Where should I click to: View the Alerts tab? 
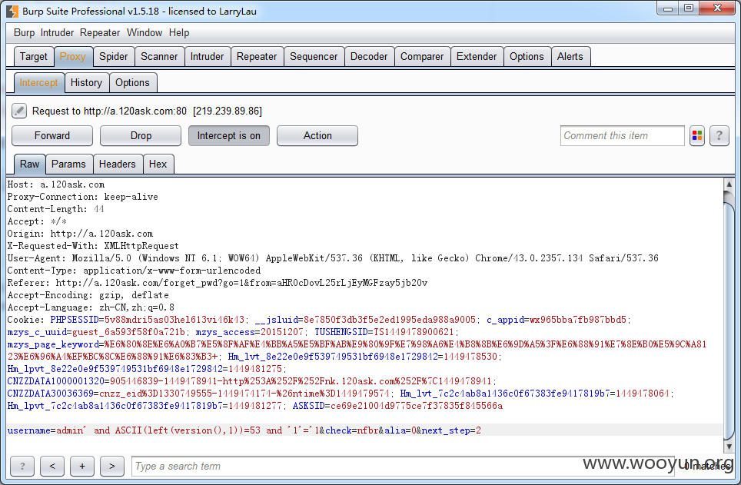pos(570,57)
